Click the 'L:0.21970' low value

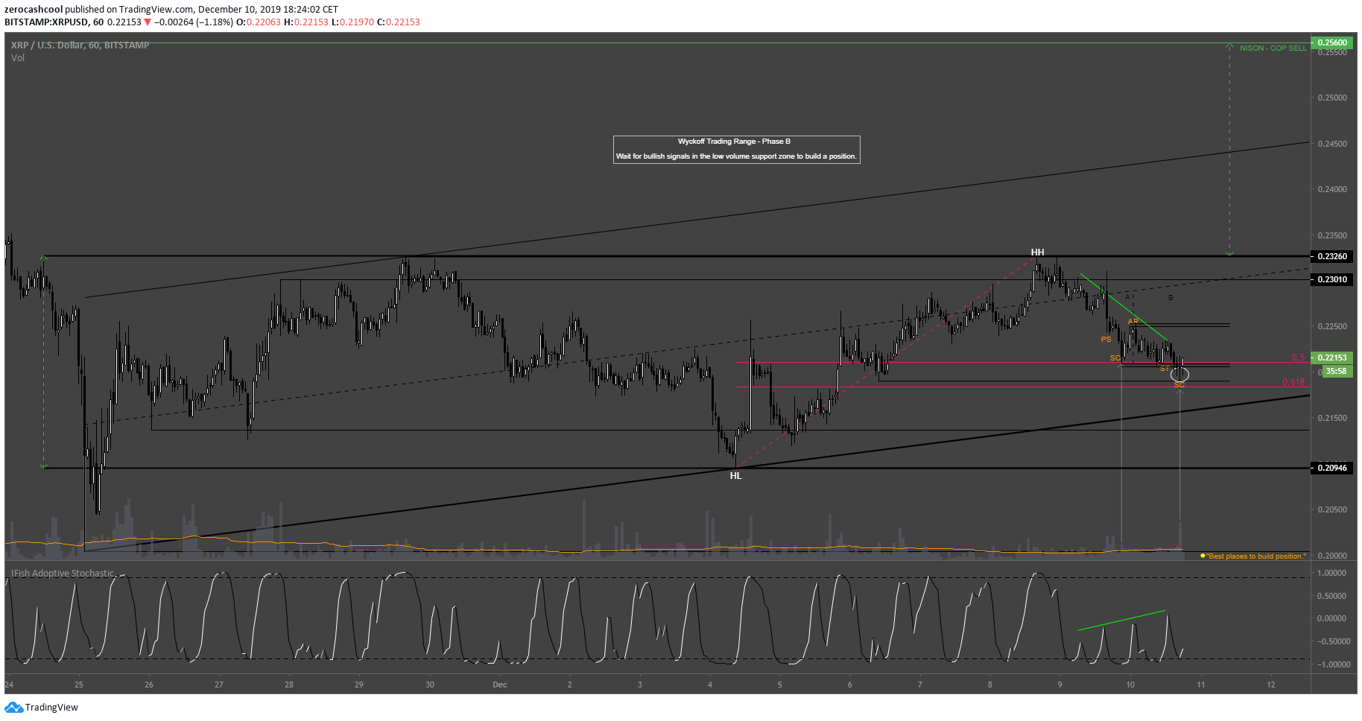(x=353, y=22)
